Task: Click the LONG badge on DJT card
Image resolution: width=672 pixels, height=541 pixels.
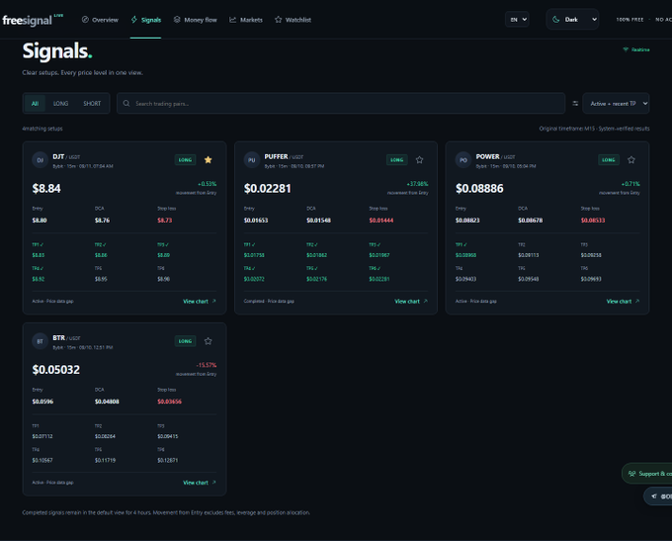Action: click(185, 160)
